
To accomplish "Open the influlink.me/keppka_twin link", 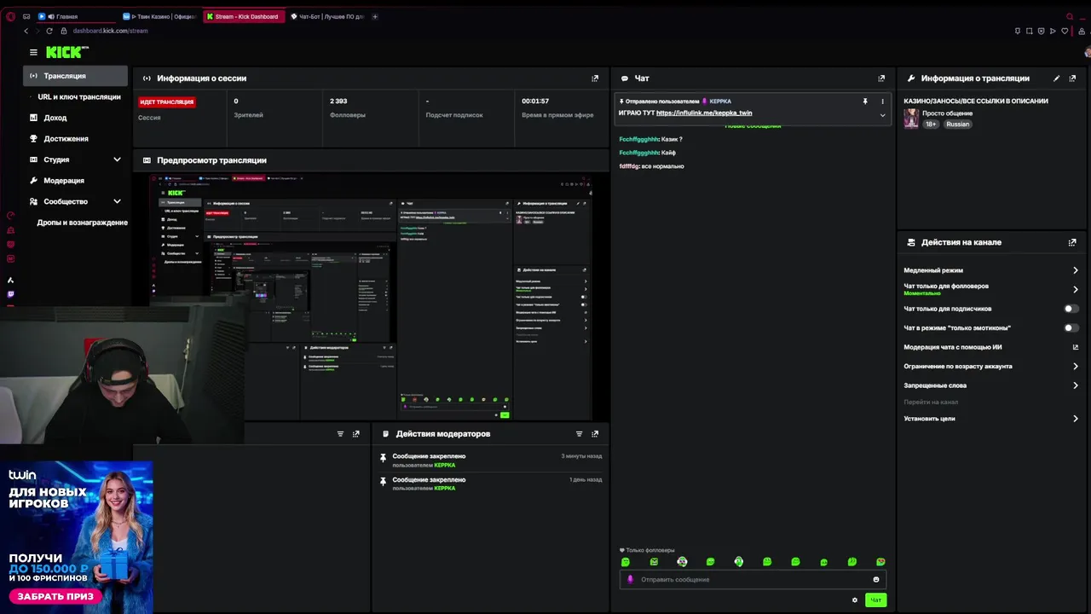I will (704, 113).
